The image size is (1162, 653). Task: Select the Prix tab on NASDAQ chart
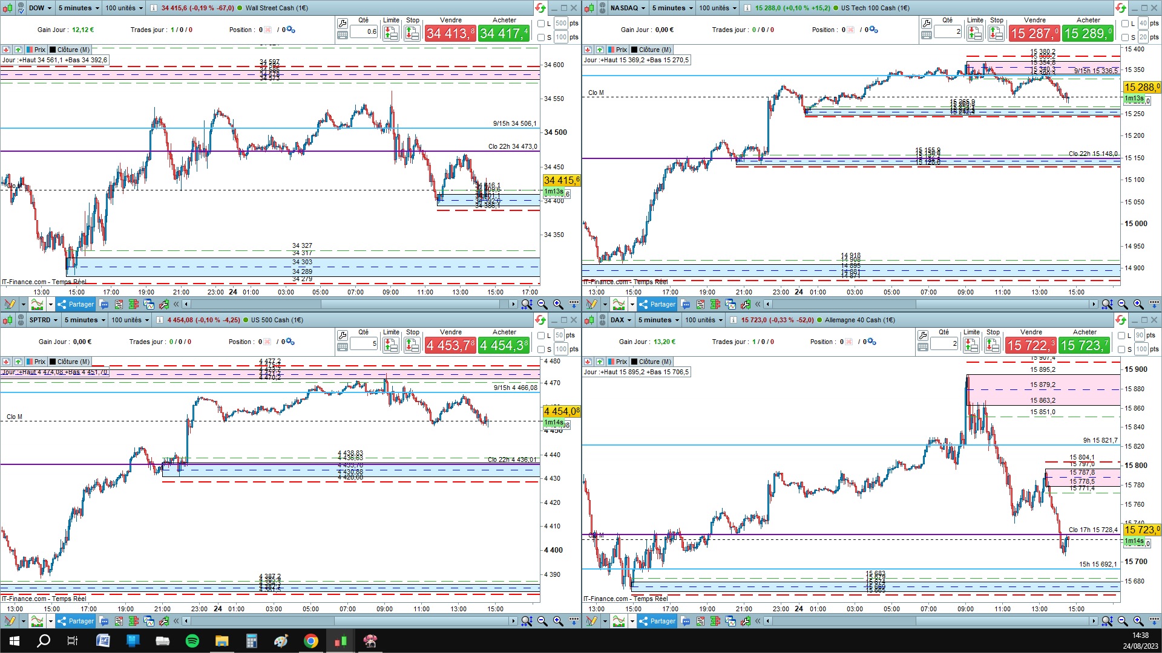coord(617,50)
